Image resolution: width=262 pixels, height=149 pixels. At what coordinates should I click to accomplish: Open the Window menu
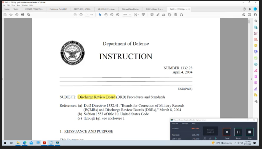pyautogui.click(x=25, y=5)
